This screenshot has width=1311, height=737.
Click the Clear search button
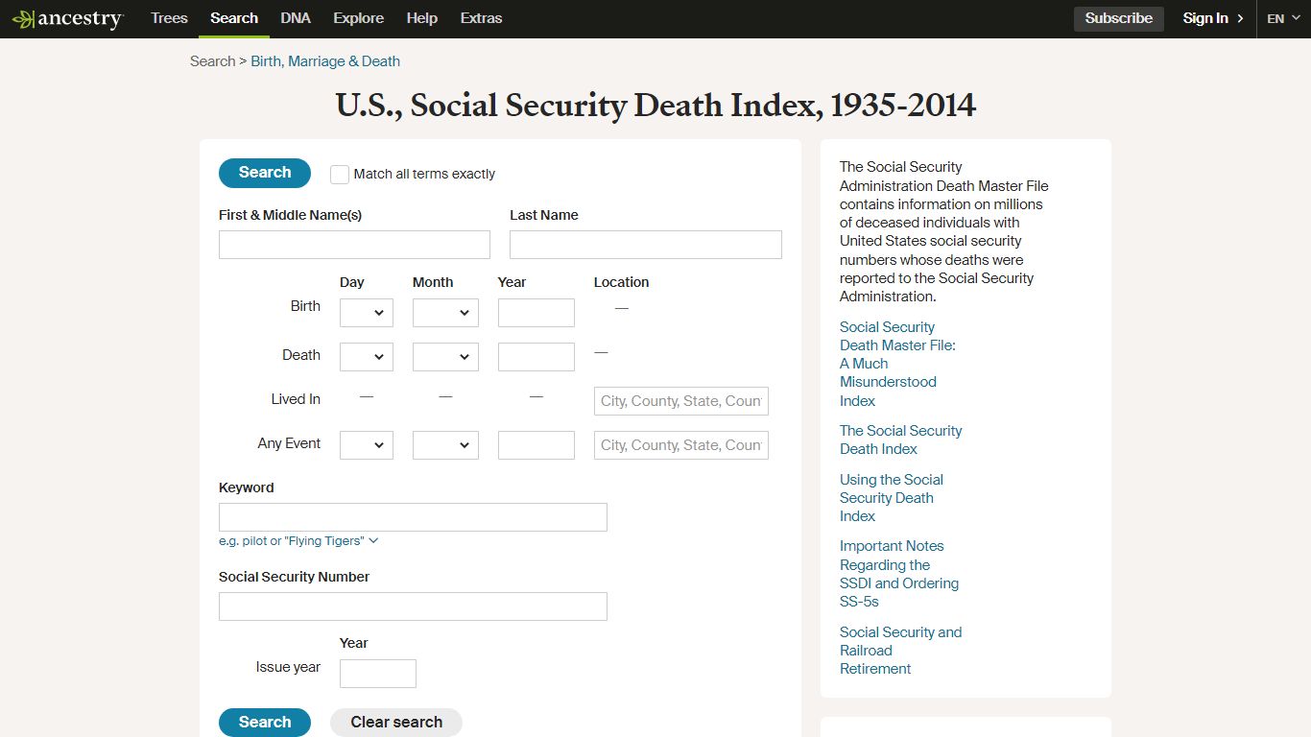pos(396,723)
